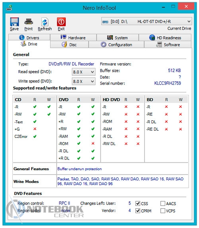Click the Vendor changes left value 4
Viewport: 199px width, 228px height.
point(130,210)
